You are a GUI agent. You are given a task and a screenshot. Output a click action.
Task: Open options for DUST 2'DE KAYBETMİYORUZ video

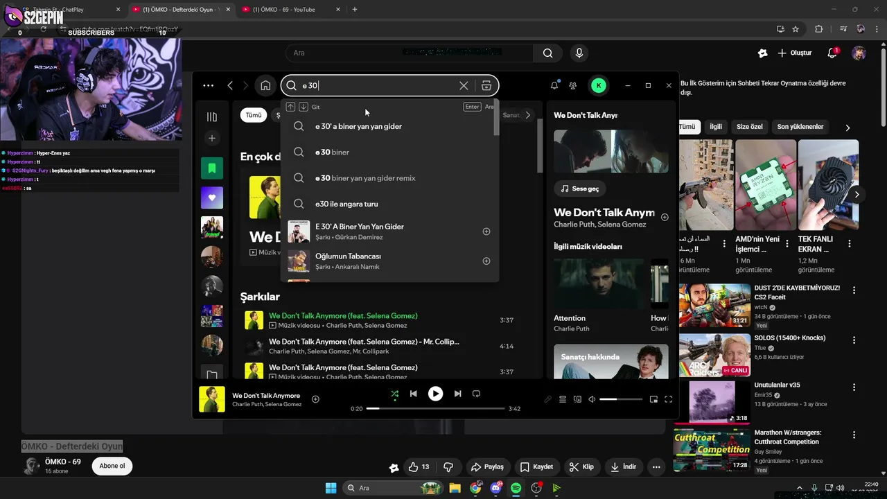(x=854, y=290)
